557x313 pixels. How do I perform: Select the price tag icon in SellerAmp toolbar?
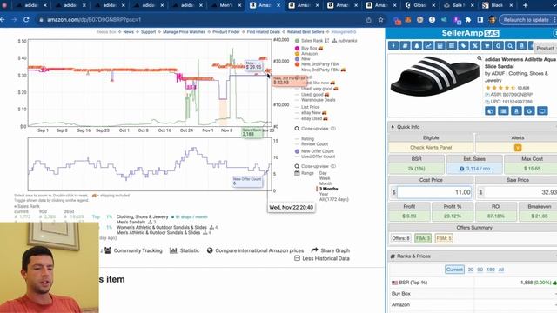point(463,46)
